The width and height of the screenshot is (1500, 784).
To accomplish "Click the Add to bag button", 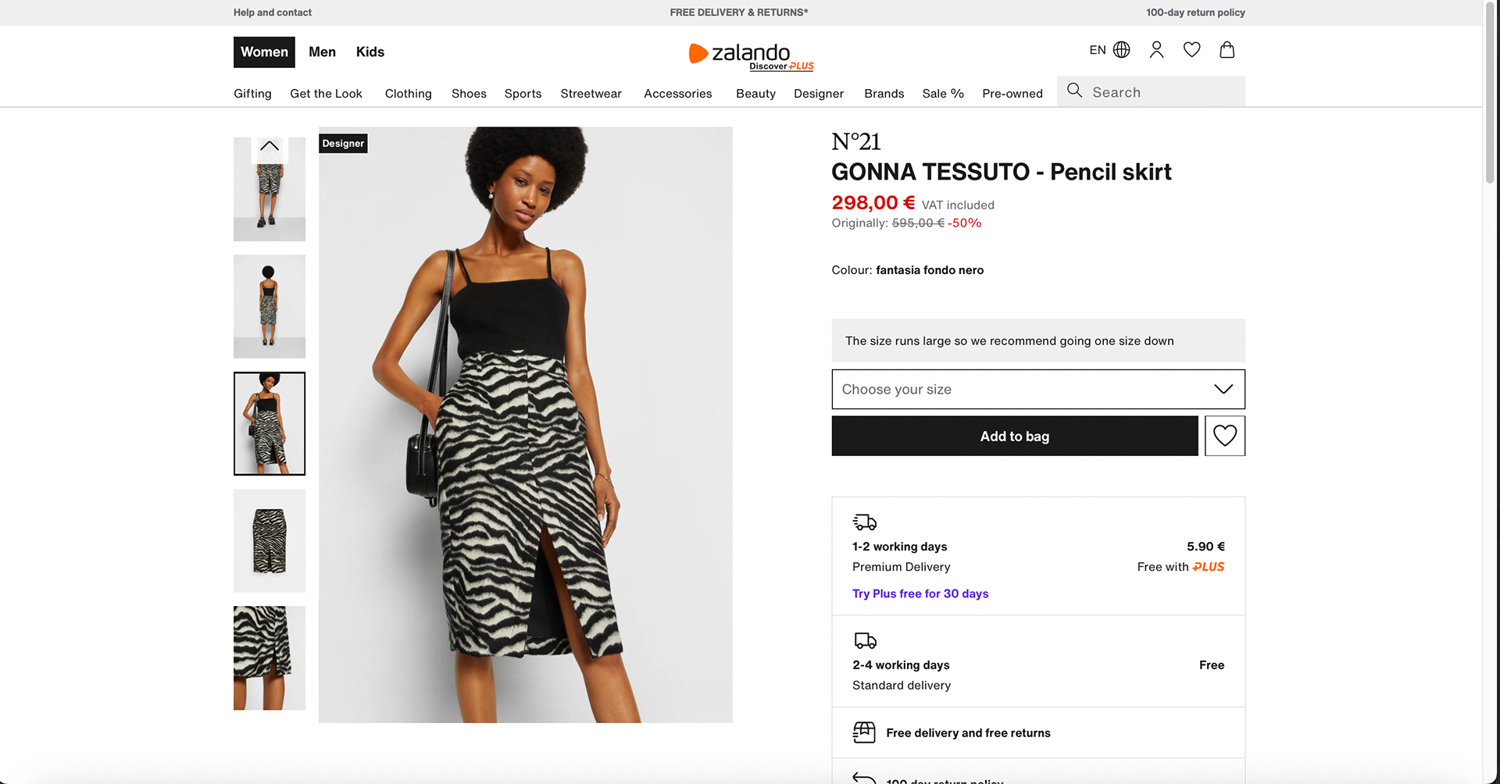I will pyautogui.click(x=1014, y=436).
